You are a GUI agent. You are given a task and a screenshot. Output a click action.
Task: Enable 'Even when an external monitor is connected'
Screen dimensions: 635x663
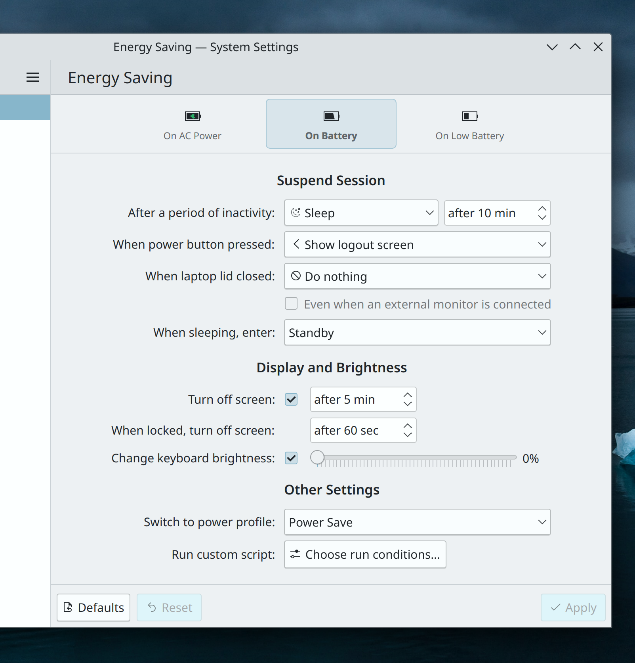291,304
